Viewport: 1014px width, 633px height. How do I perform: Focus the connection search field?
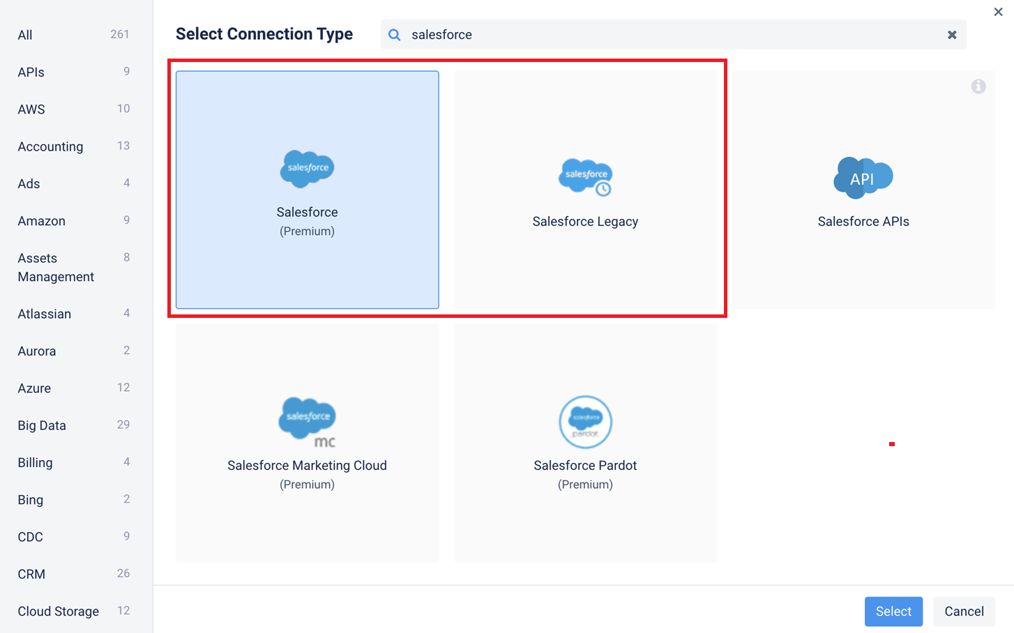coord(673,35)
